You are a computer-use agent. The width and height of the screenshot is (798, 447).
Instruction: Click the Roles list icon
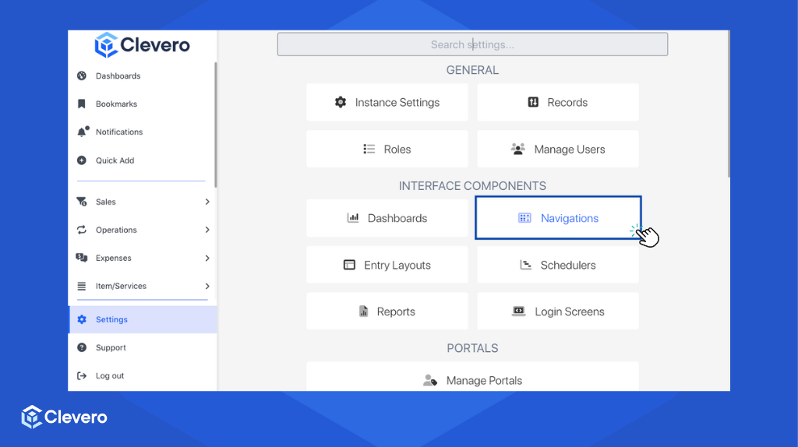tap(369, 149)
